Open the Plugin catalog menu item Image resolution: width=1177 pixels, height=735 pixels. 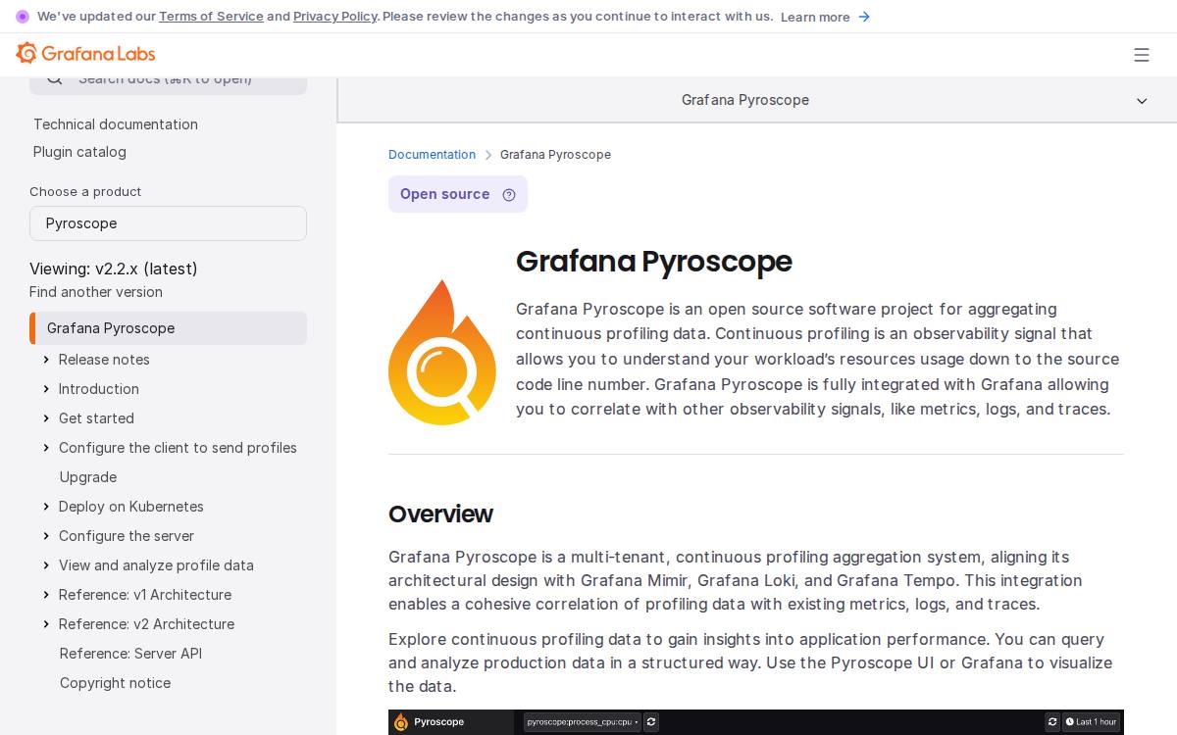click(x=79, y=152)
